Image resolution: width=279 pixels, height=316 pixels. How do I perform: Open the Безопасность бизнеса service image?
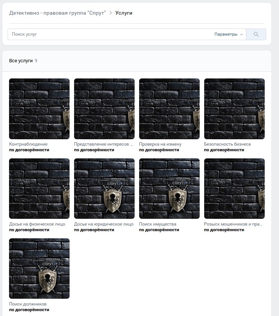(234, 109)
